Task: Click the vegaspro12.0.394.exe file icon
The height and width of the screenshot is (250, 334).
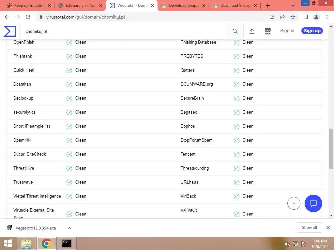Action: click(x=9, y=228)
